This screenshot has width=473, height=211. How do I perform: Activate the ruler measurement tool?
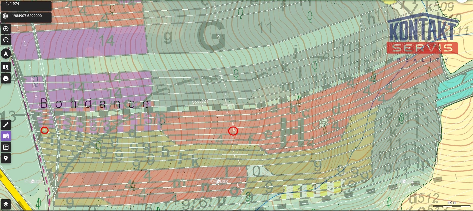point(6,125)
